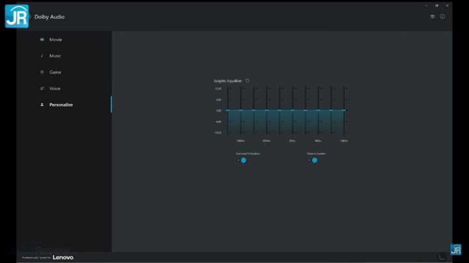The image size is (469, 263).
Task: Click the Voice profile icon
Action: click(42, 88)
